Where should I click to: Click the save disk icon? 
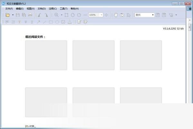pos(18,15)
